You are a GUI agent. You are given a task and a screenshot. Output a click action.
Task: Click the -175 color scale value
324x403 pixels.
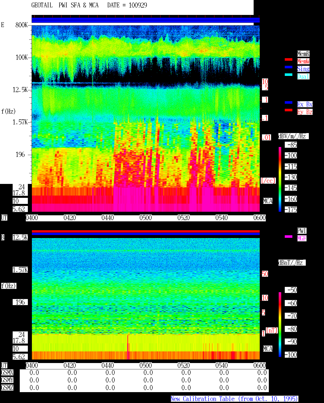[291, 209]
